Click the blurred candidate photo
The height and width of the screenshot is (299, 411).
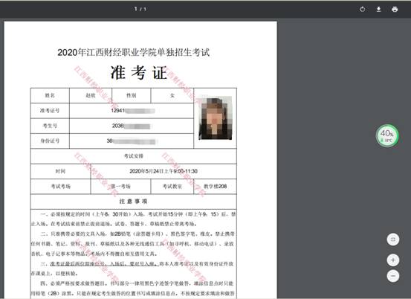(216, 118)
